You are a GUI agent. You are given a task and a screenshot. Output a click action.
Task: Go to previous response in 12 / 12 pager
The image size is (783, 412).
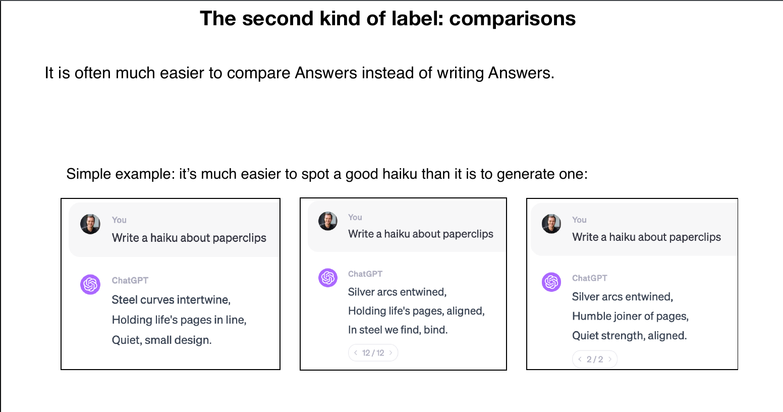tap(356, 353)
